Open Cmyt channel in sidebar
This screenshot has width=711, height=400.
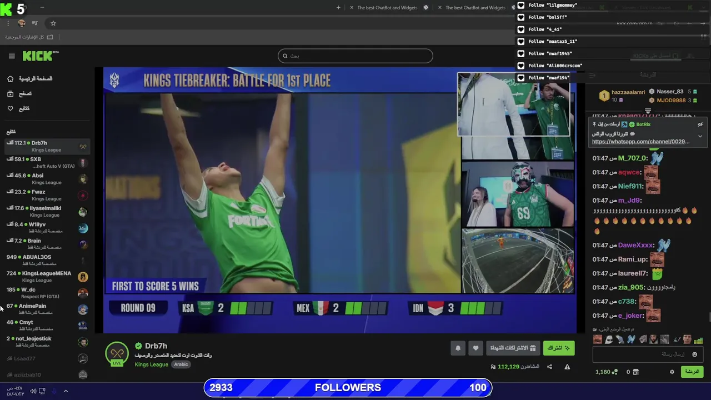(x=47, y=325)
